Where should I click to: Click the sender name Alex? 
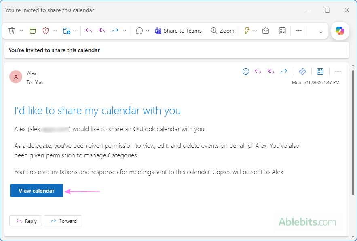32,73
